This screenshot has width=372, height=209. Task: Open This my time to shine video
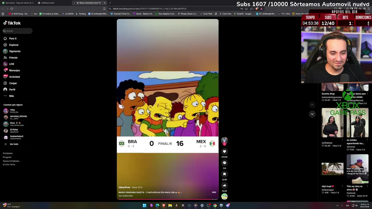click(357, 169)
